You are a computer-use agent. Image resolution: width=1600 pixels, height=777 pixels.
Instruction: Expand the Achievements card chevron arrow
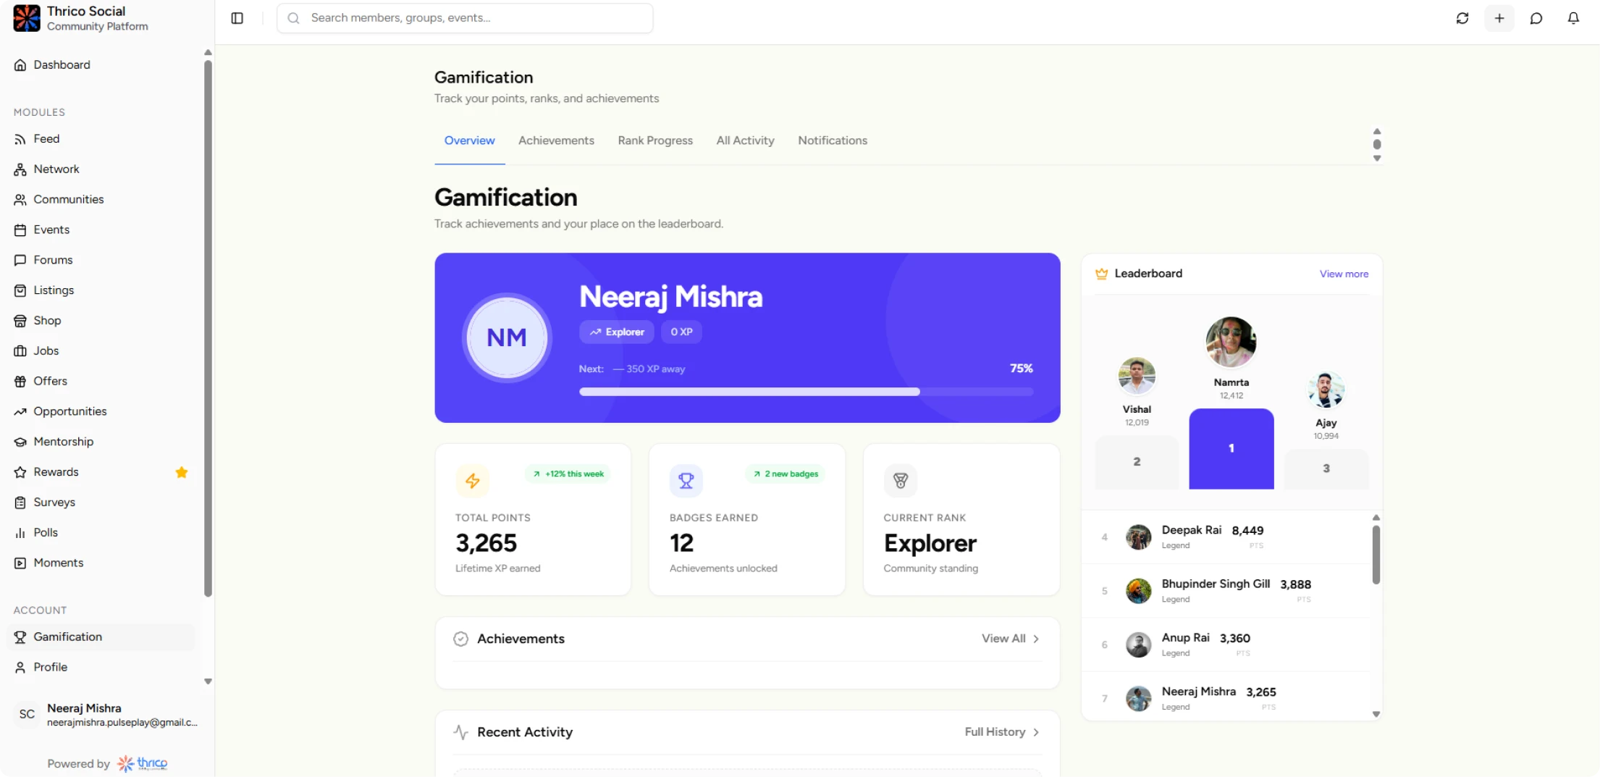(1036, 639)
